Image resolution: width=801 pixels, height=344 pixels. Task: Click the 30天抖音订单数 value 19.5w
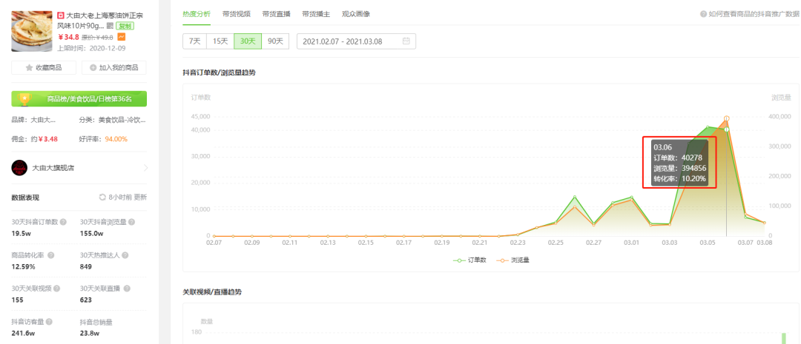21,234
